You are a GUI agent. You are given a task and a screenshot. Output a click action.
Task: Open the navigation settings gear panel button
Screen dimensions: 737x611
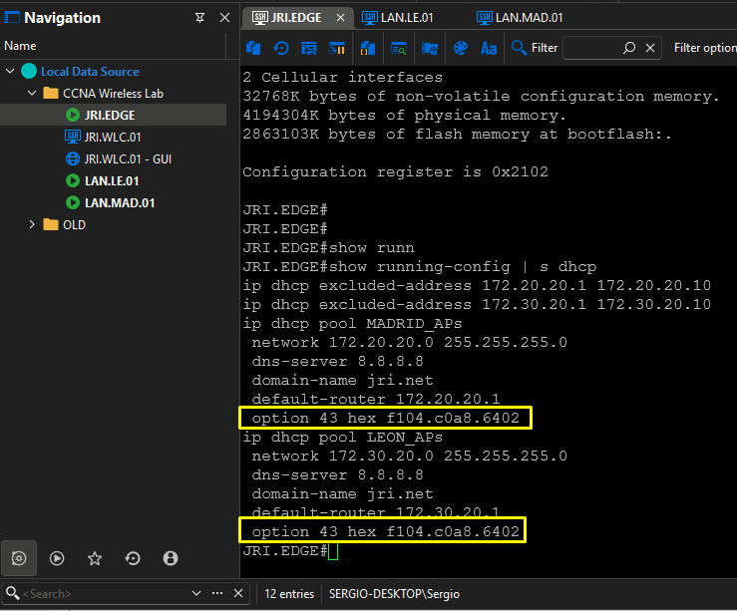point(19,558)
